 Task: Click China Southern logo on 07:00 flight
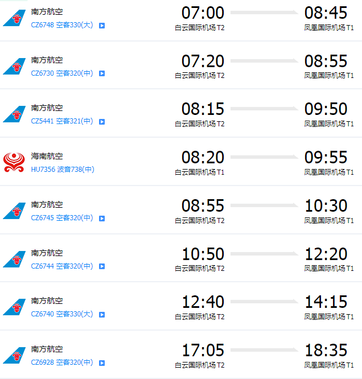[14, 18]
